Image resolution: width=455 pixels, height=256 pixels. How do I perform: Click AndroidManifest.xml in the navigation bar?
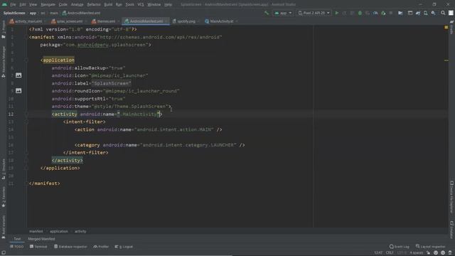pyautogui.click(x=81, y=13)
